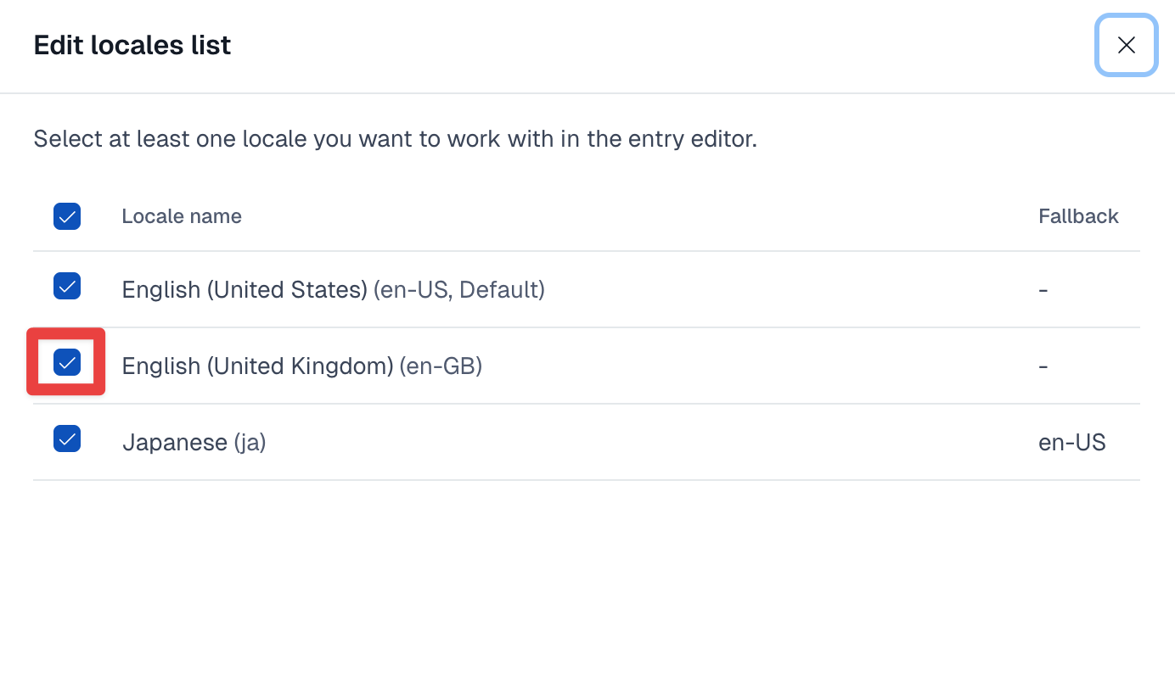Click the (ja) locale code text
Image resolution: width=1175 pixels, height=687 pixels.
pos(250,443)
